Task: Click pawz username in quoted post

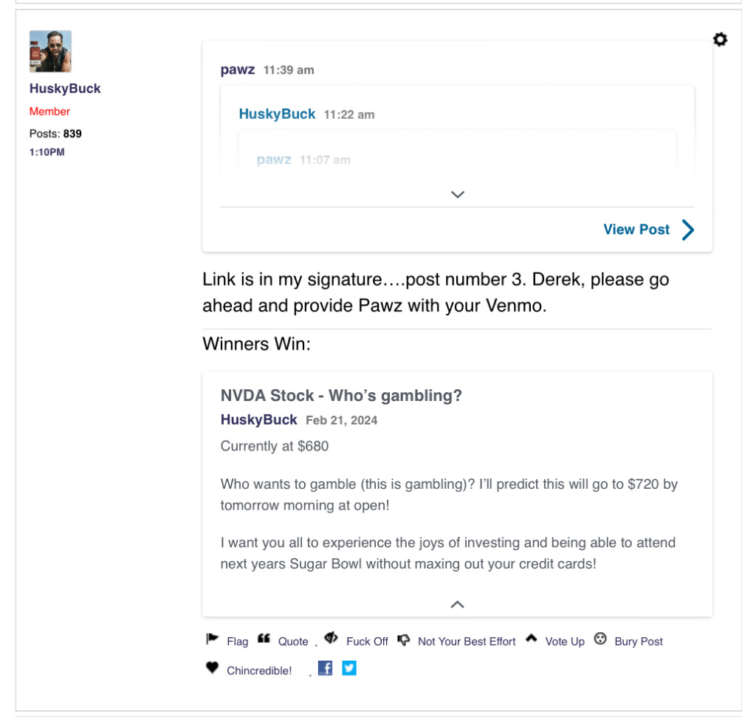Action: point(237,70)
